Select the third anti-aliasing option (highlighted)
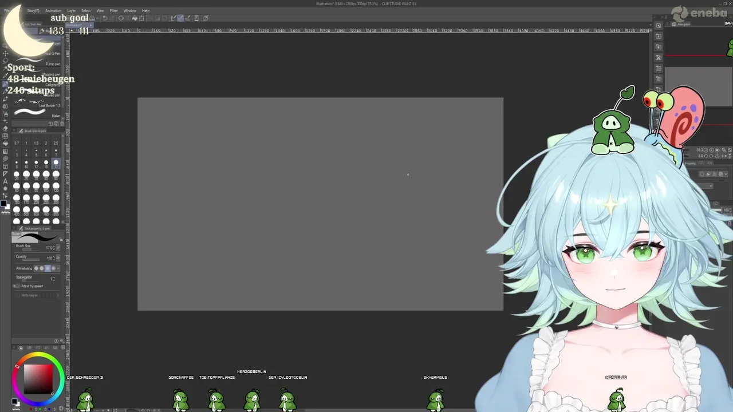Viewport: 733px width, 412px height. [48, 268]
